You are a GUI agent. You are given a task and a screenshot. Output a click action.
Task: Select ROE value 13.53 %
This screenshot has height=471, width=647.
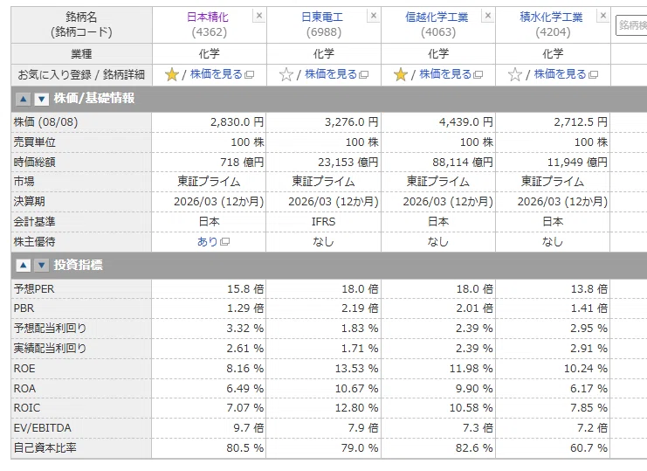[x=356, y=368]
